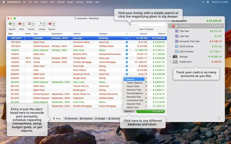Choose Unresolved Total from popup menu
231x144 pixels.
coord(135,101)
